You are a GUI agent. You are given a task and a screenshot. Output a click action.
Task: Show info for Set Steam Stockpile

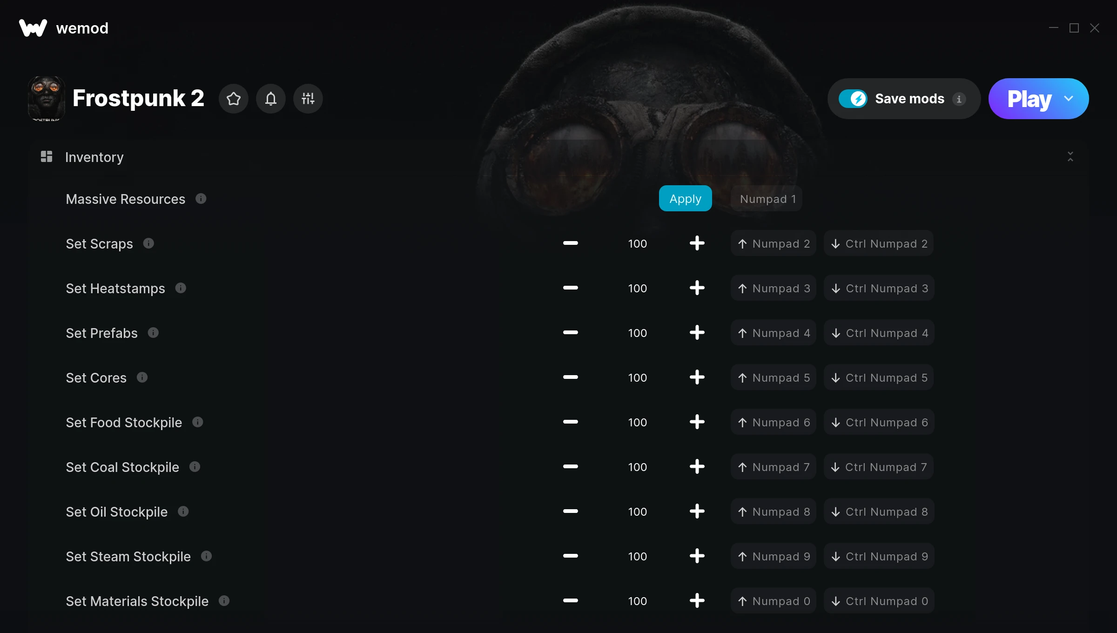pos(206,556)
